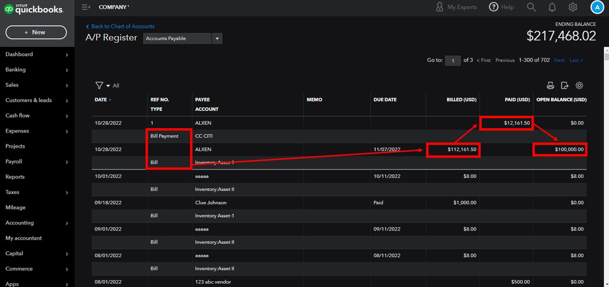Open the Help button

click(501, 7)
